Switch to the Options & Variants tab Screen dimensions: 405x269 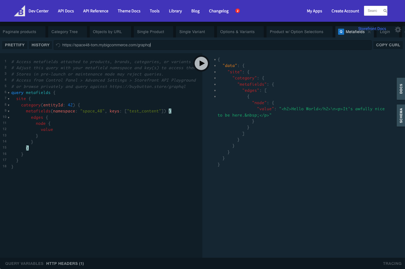(x=240, y=32)
